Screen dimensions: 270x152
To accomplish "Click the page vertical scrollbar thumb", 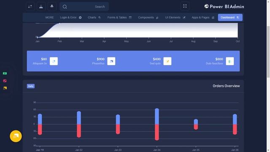I will point(268,52).
